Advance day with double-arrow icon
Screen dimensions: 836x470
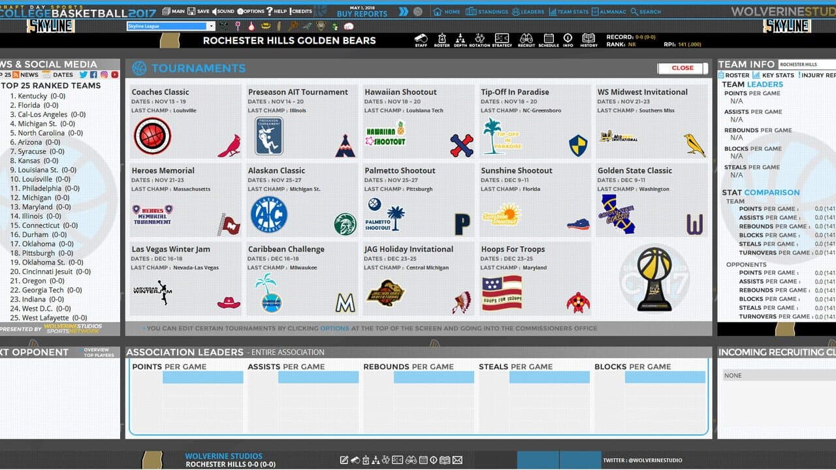point(404,11)
